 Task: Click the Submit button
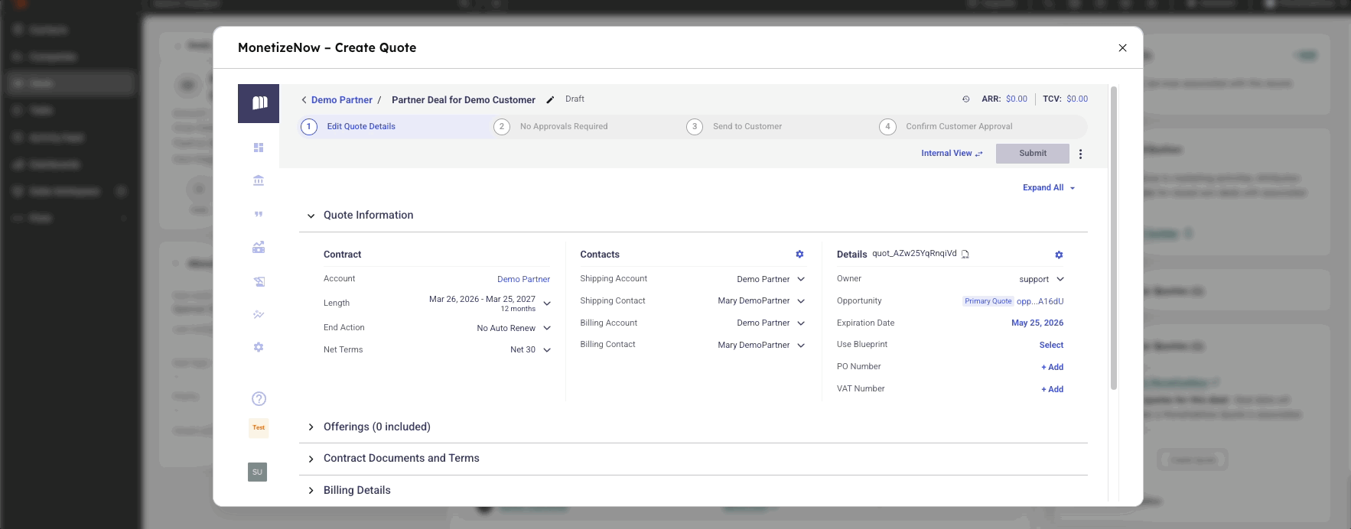tap(1032, 154)
